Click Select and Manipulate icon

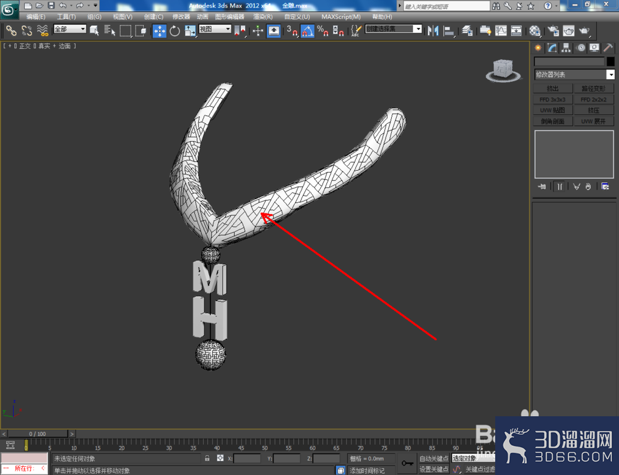pos(258,30)
